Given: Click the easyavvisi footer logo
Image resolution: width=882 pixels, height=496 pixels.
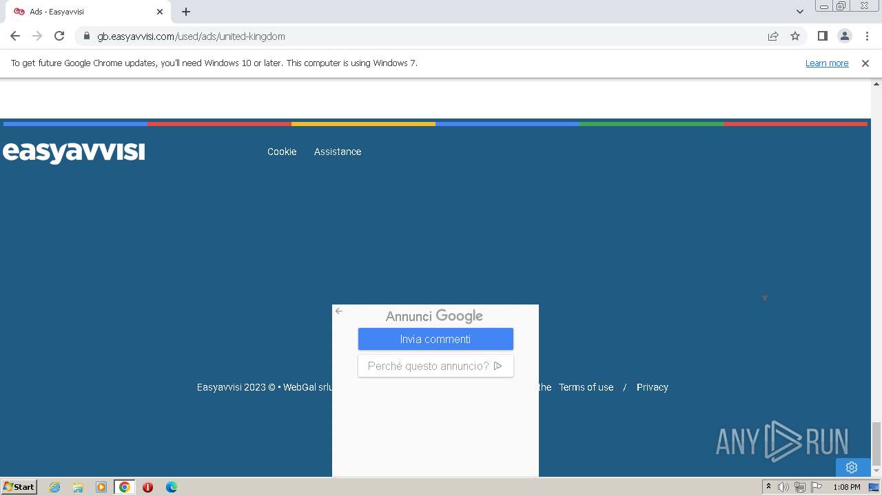Looking at the screenshot, I should pos(74,152).
